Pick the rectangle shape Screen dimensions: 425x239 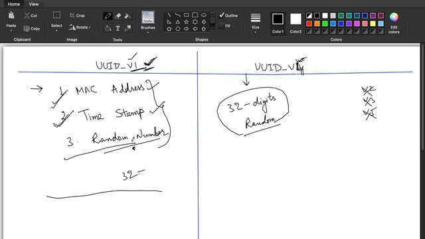click(187, 15)
